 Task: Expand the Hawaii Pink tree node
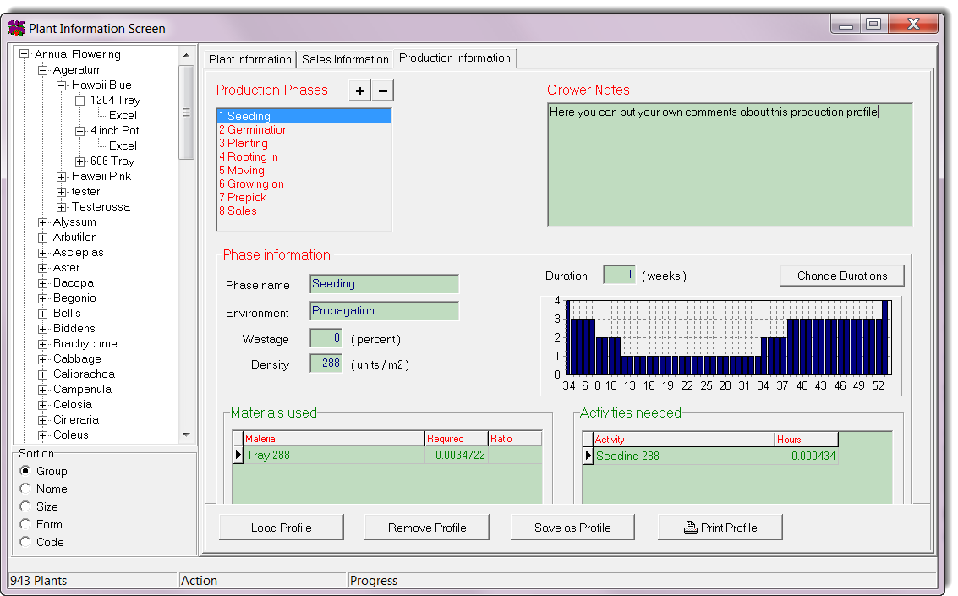point(62,177)
